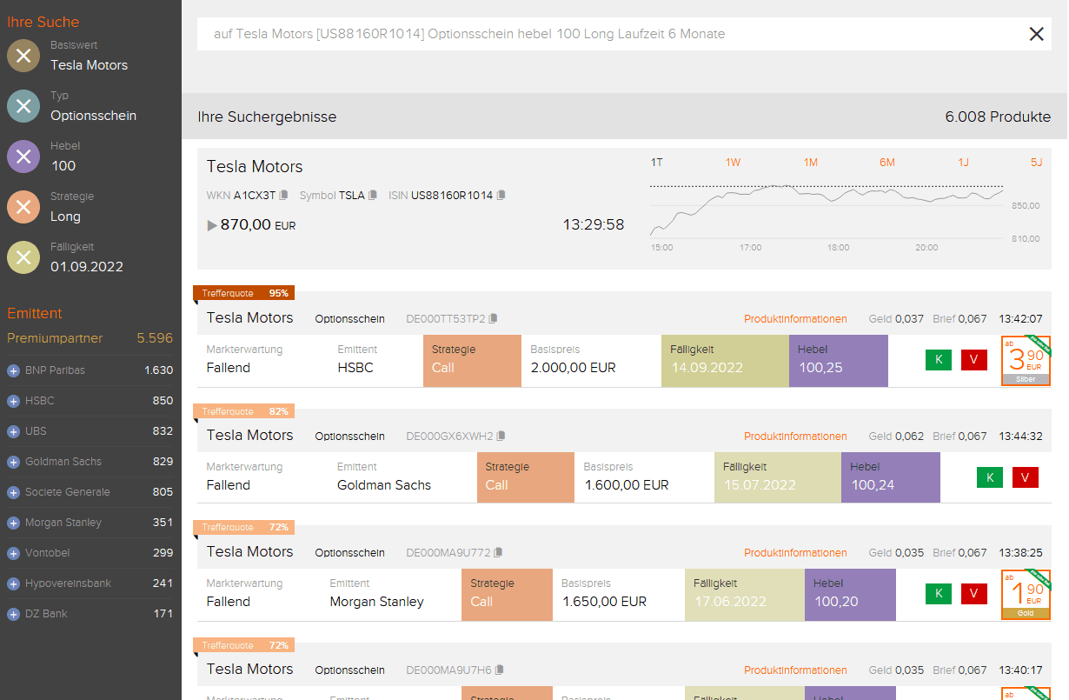The height and width of the screenshot is (700, 1069).
Task: Click the Fälligkeit 17.06.2022 cell
Action: pyautogui.click(x=745, y=594)
